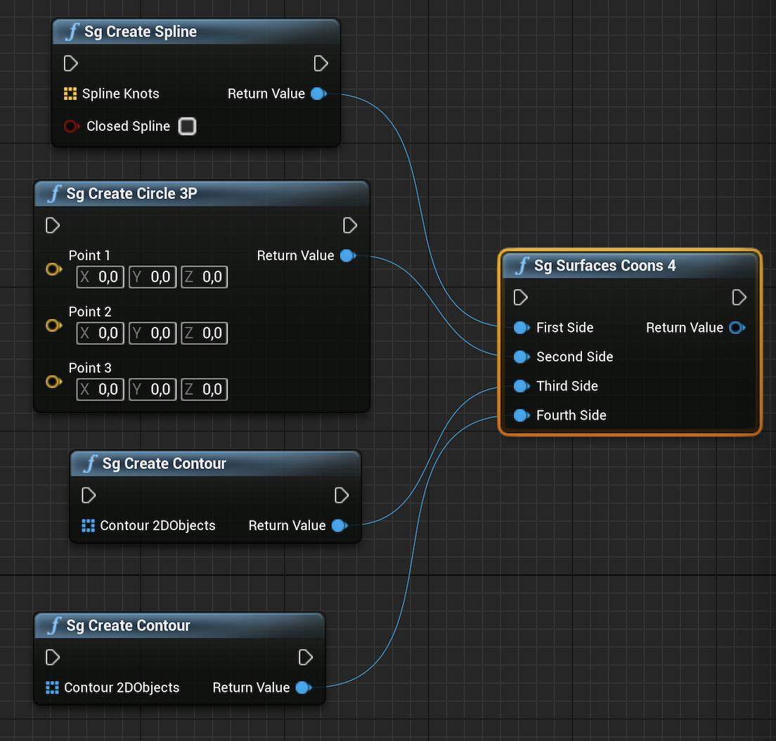Click the input execution pin on Sg Surfaces Coons 4
Viewport: 776px width, 741px height.
[x=521, y=297]
